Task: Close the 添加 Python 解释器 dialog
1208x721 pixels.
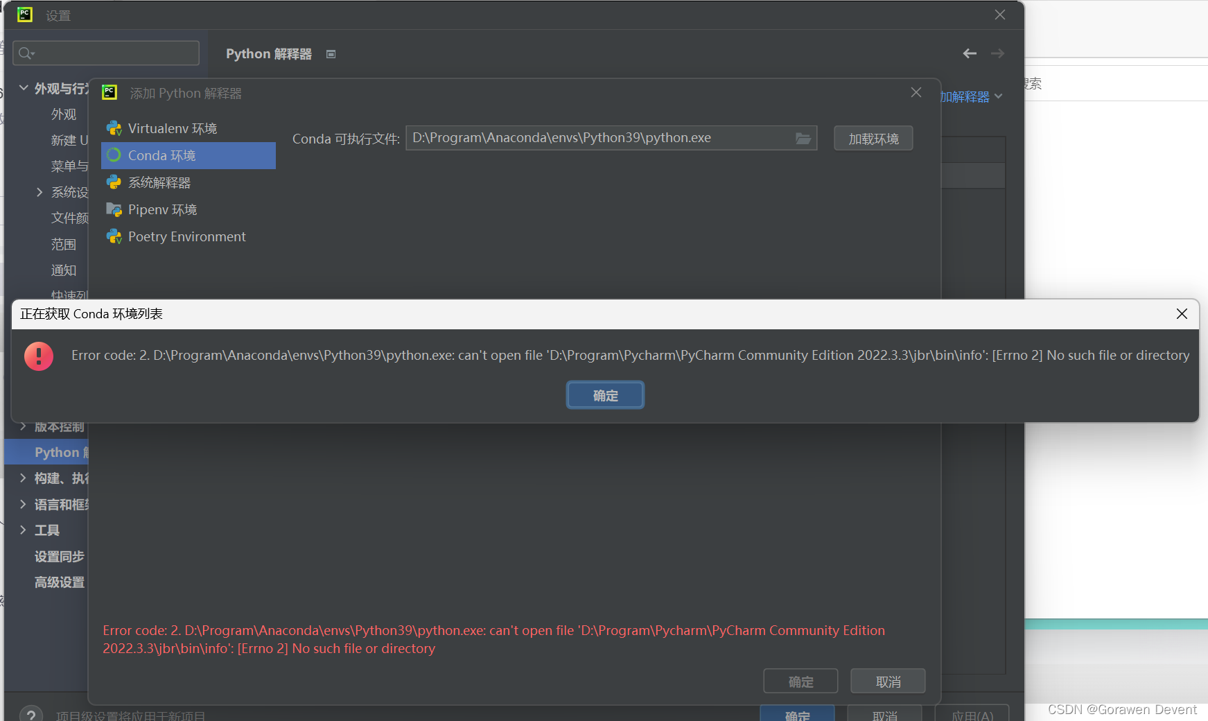Action: point(916,92)
